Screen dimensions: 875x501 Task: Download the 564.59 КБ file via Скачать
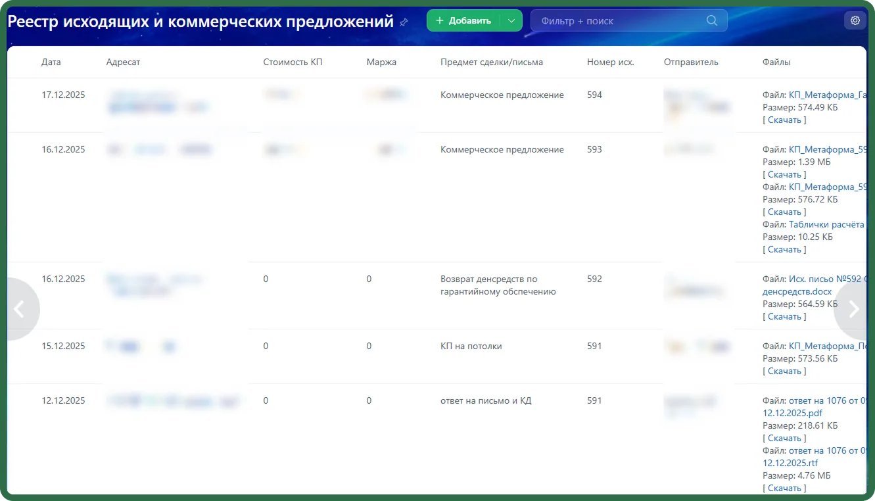point(785,317)
